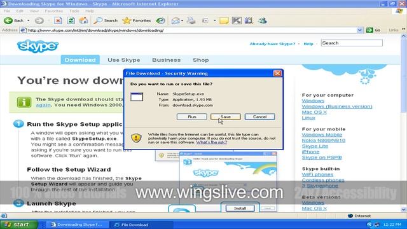Viewport: 407px width, 229px height.
Task: Expand the Links toolbar chevron
Action: (x=404, y=29)
